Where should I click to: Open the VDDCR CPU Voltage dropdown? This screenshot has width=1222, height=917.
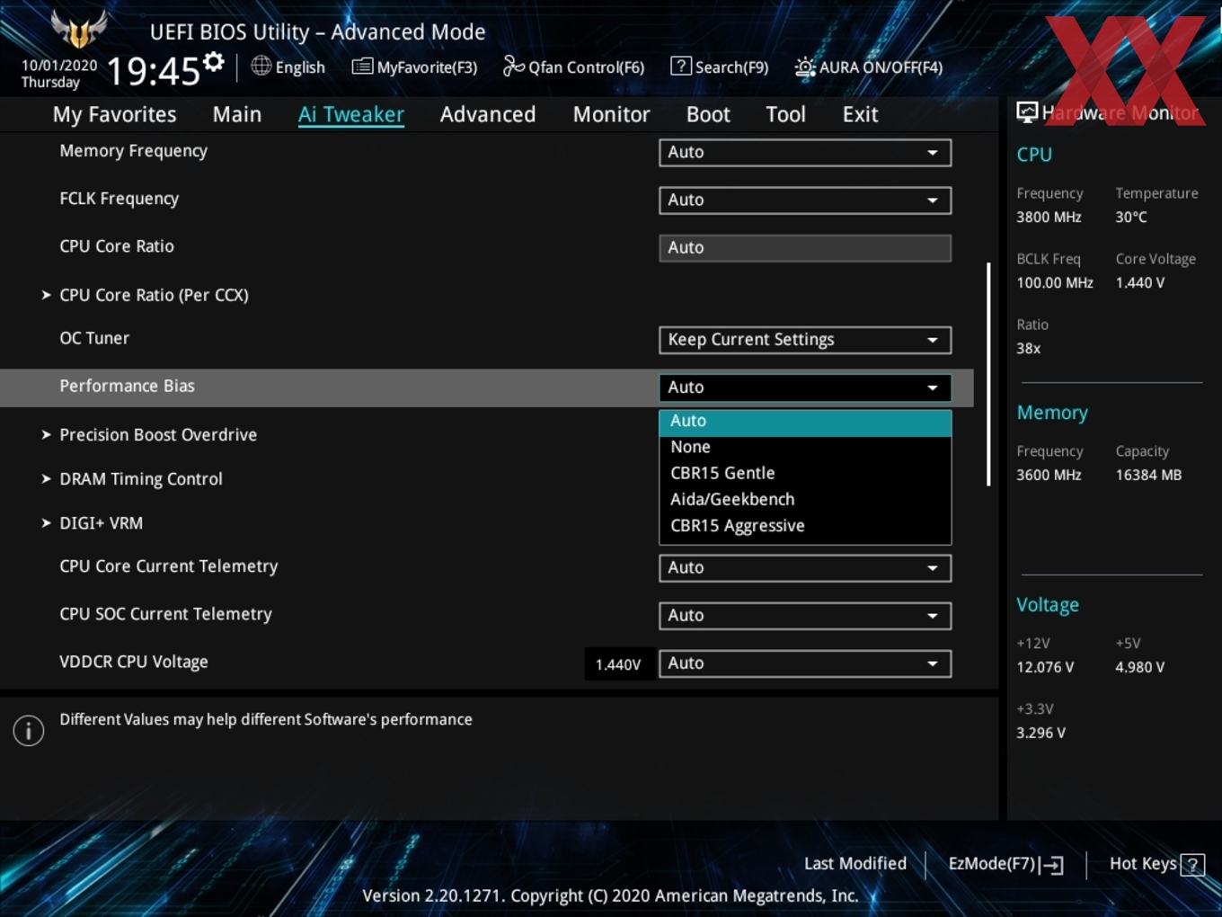(805, 663)
